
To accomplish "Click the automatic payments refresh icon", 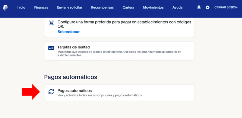I will point(51,92).
